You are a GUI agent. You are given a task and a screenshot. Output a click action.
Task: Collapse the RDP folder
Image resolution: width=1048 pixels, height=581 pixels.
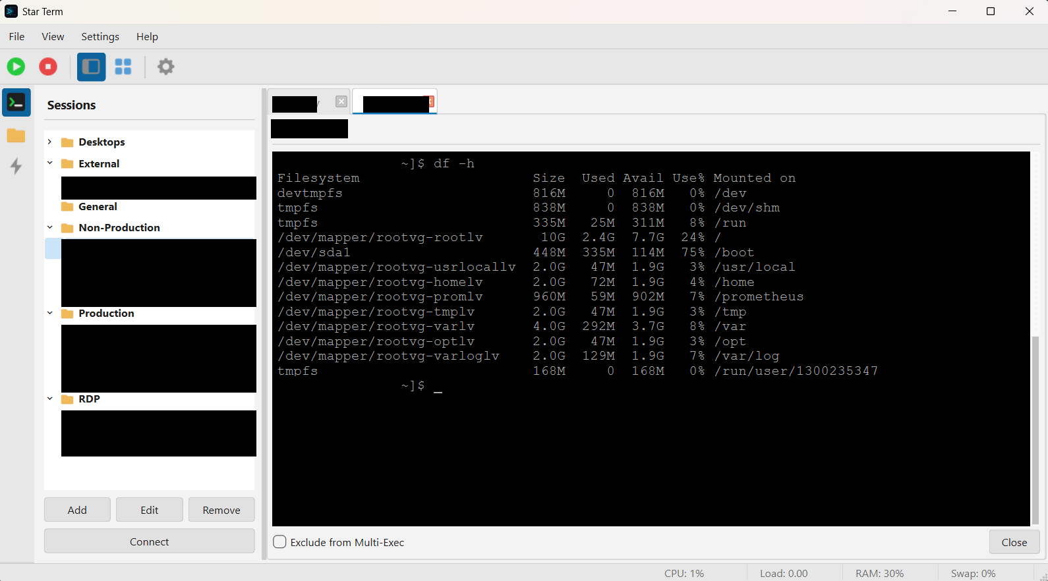[49, 399]
